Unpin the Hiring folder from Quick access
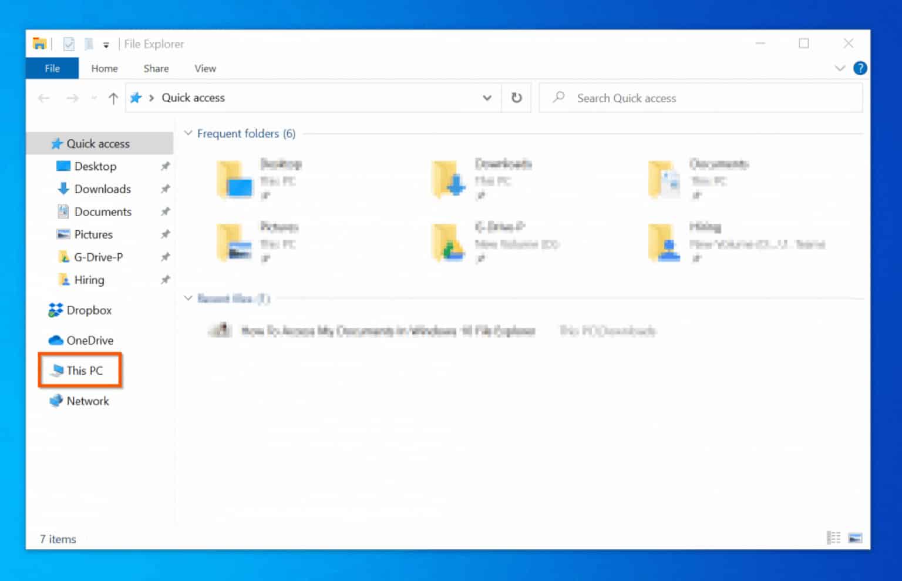Viewport: 902px width, 581px height. tap(165, 280)
